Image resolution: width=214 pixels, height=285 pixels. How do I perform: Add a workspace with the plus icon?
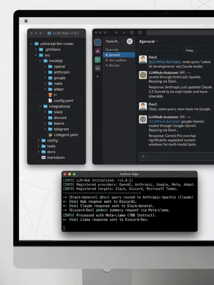(98, 76)
